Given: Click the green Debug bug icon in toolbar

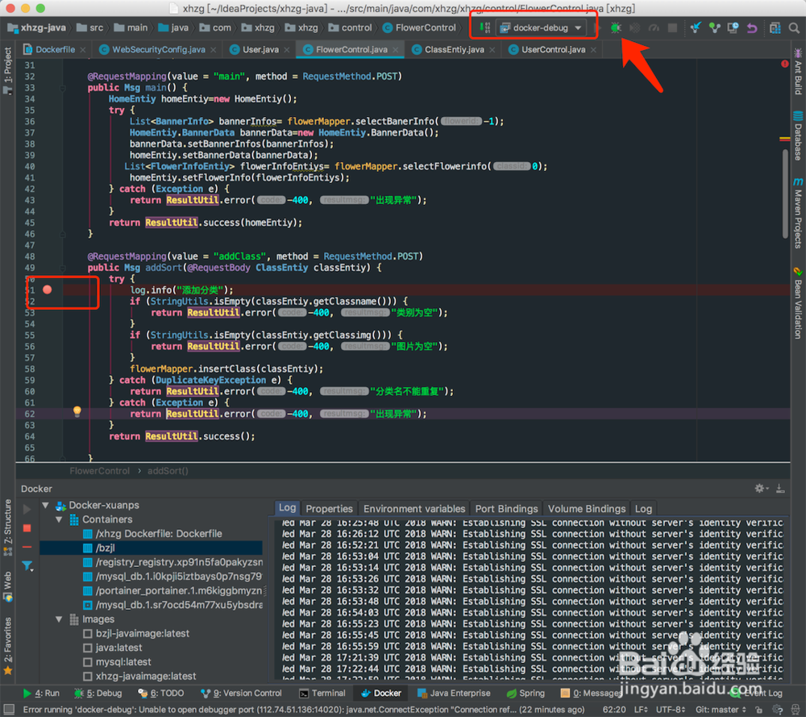Looking at the screenshot, I should point(615,27).
